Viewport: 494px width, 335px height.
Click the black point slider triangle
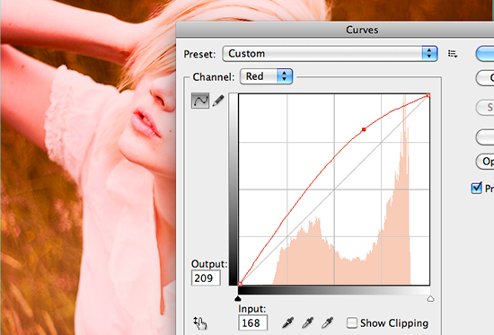click(x=238, y=298)
